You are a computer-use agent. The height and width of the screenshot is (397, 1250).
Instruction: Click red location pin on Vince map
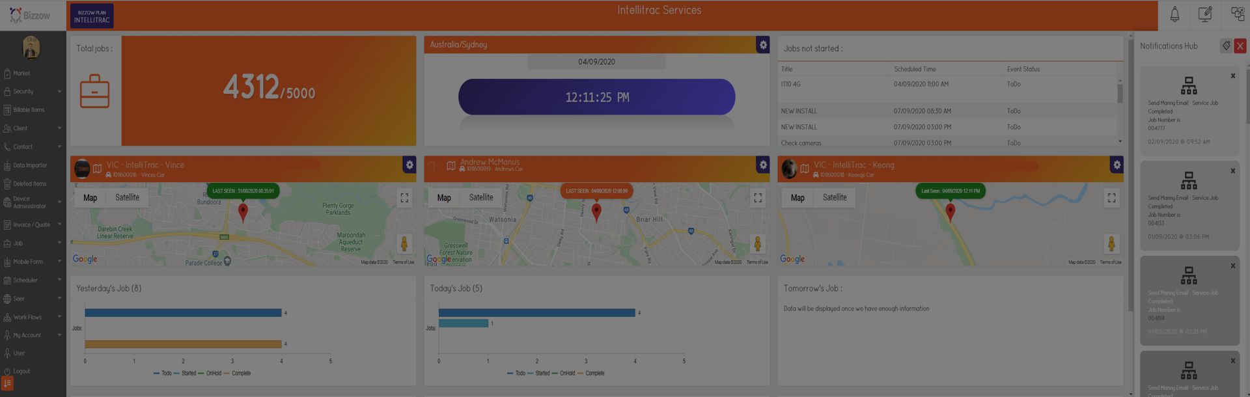tap(243, 212)
